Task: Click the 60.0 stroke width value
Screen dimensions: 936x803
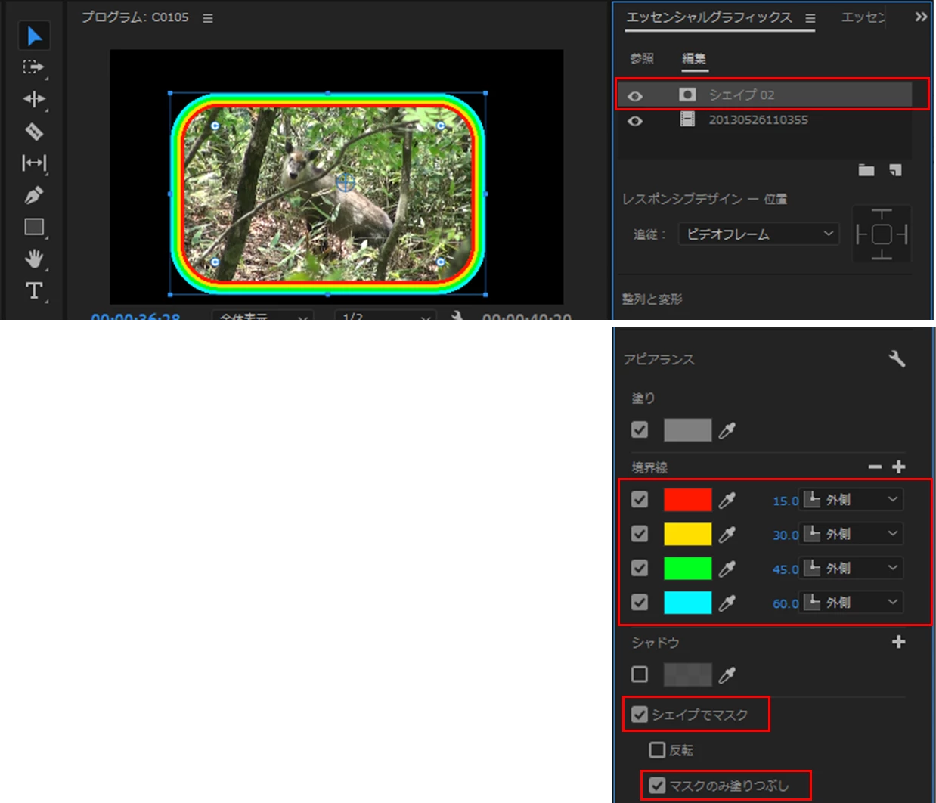Action: tap(785, 603)
